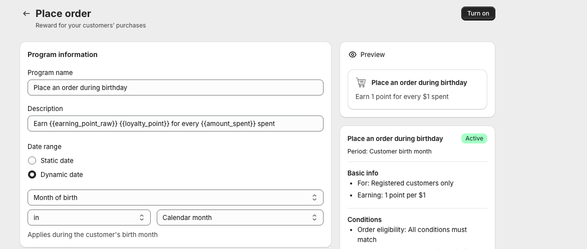Expand the "in" condition dropdown

point(89,217)
